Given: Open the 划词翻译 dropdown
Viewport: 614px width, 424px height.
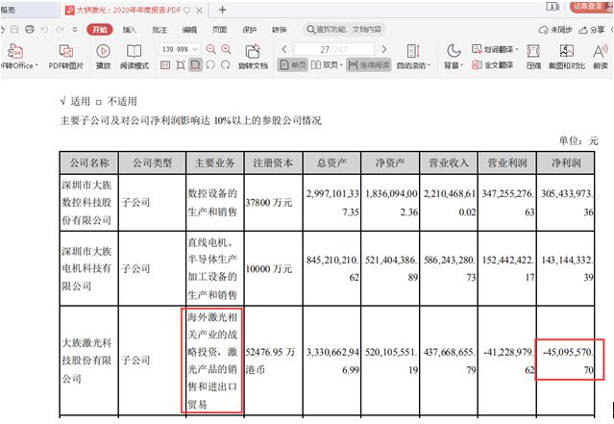Looking at the screenshot, I should [x=495, y=49].
